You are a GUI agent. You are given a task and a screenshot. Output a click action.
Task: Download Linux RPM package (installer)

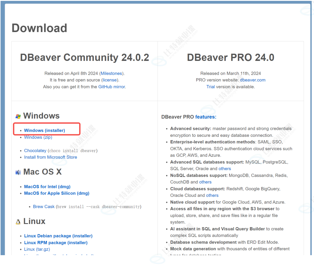(x=56, y=243)
